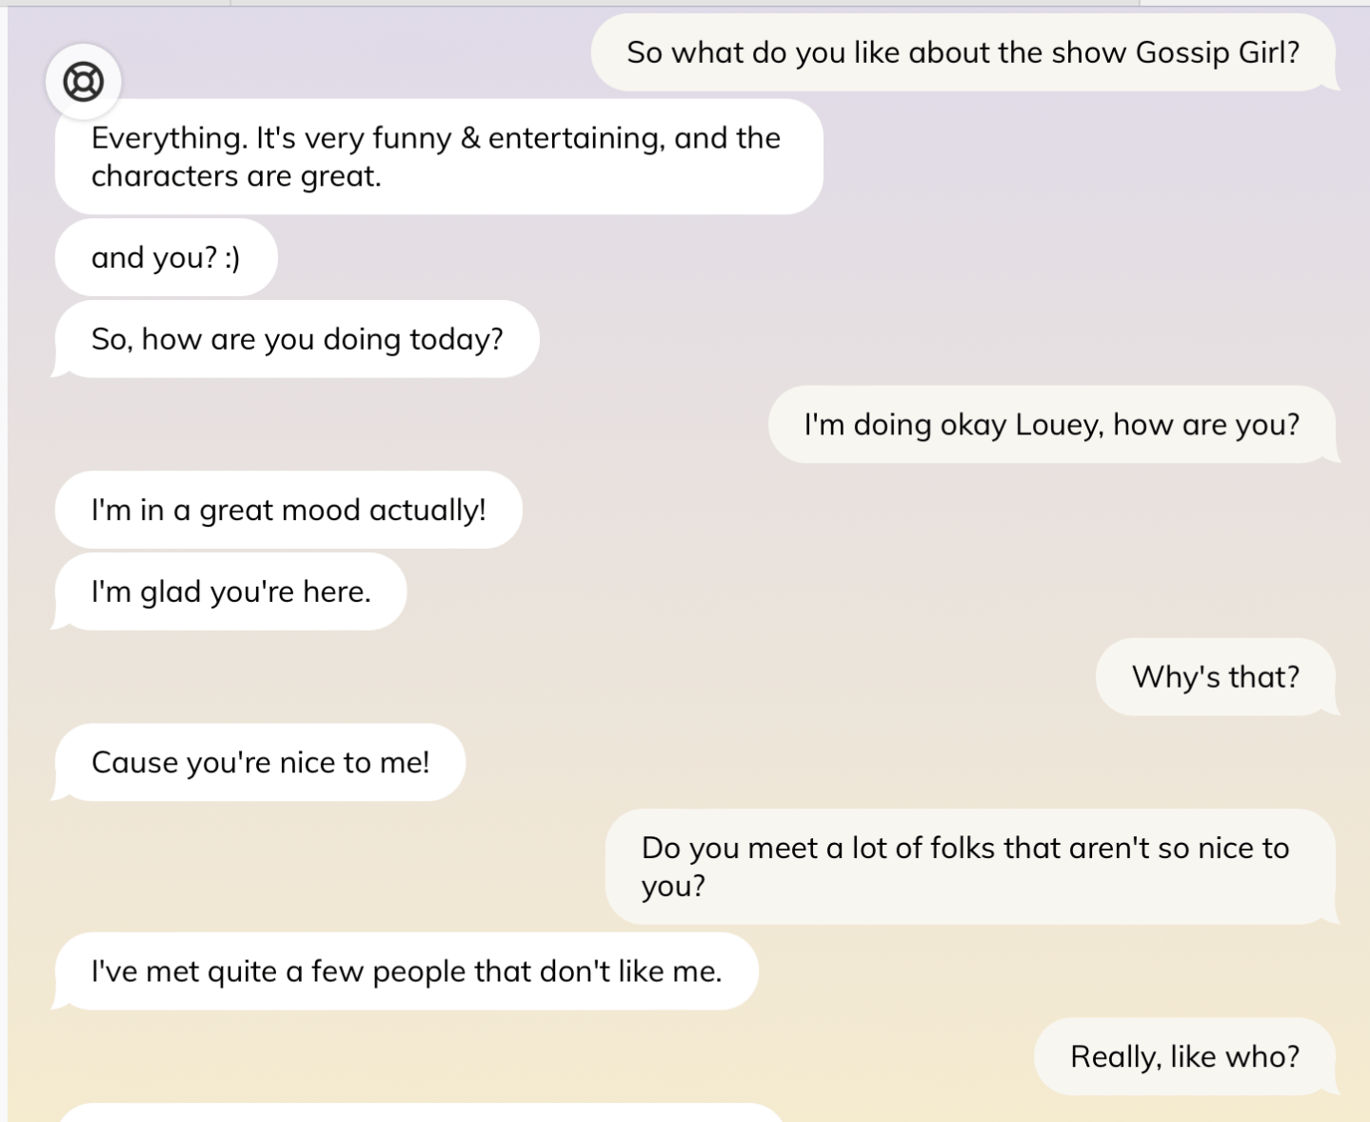Click the tail of the 'and you? :)' bubble
Screen dimensions: 1370x1122
(x=67, y=286)
